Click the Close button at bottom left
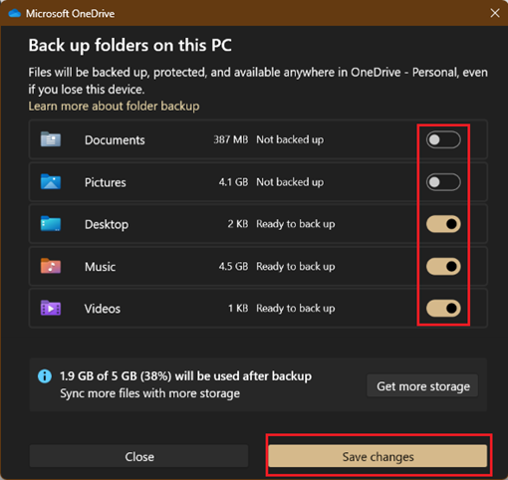The width and height of the screenshot is (508, 480). click(139, 456)
